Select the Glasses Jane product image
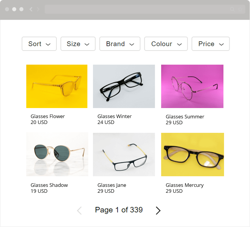 click(124, 154)
